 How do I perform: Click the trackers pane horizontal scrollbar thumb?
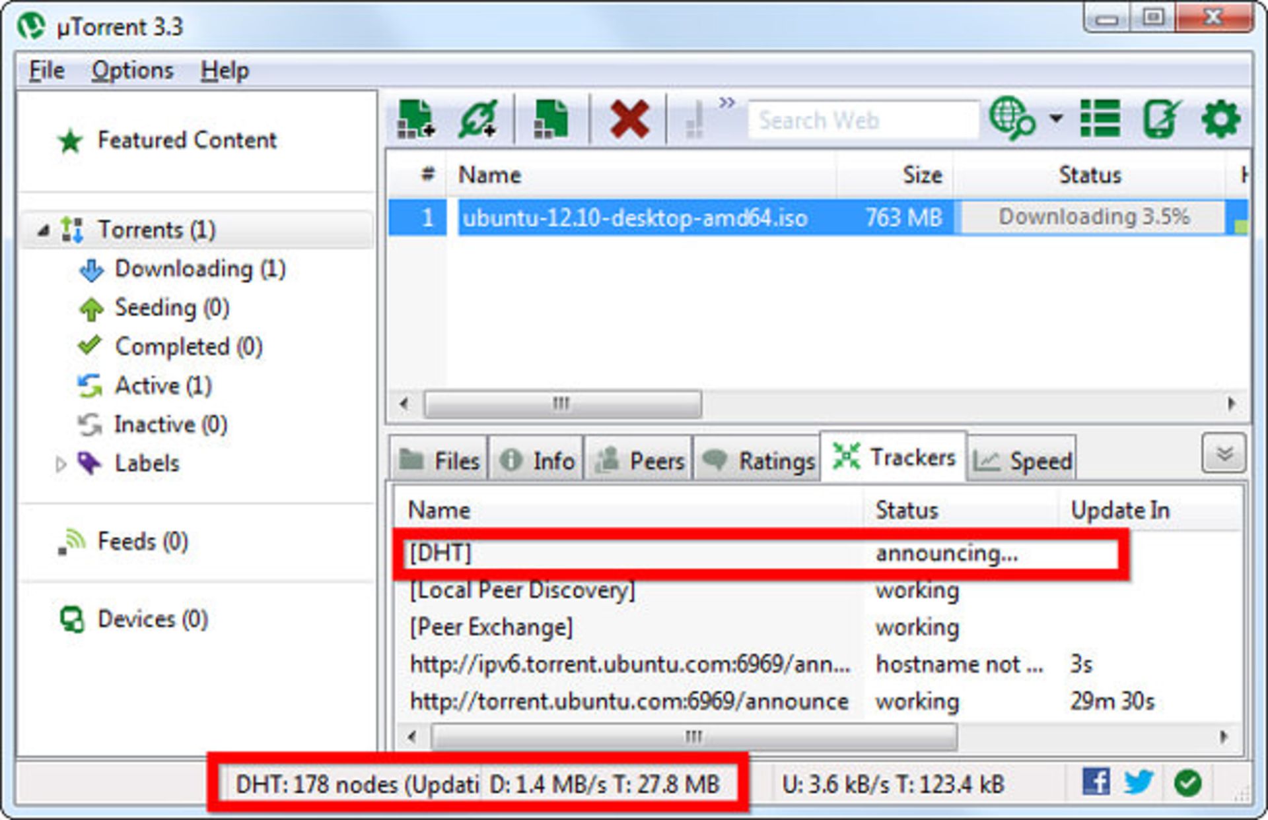click(693, 736)
